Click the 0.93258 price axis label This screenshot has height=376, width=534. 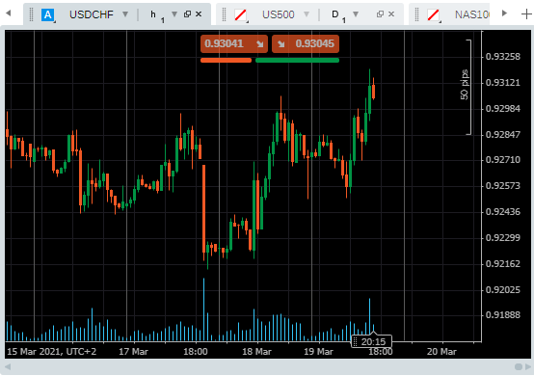[x=503, y=57]
